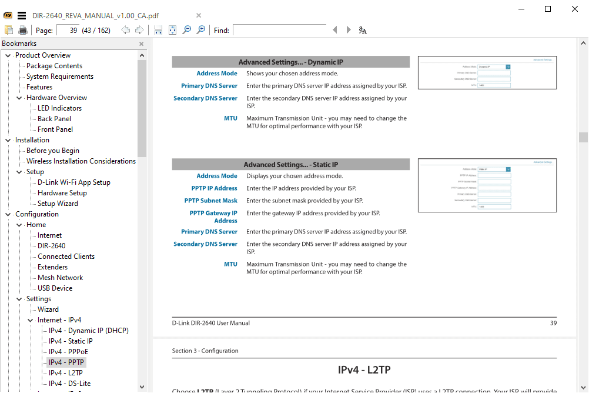The height and width of the screenshot is (393, 589).
Task: Click the document vertical scrollbar thumb
Action: click(583, 137)
